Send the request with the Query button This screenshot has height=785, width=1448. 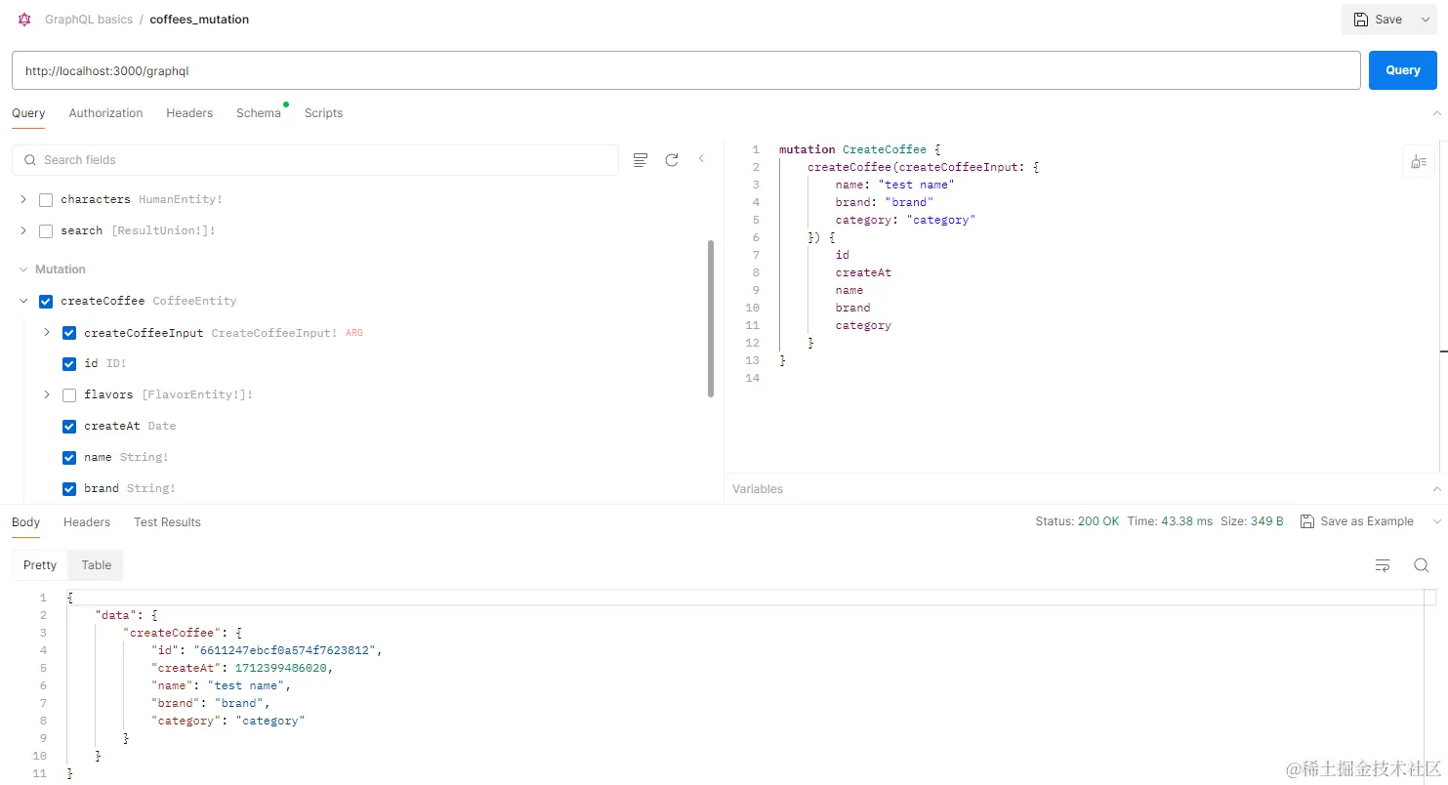(x=1403, y=70)
